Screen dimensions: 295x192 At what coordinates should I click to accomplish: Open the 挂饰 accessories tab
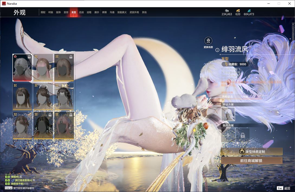tap(58, 12)
